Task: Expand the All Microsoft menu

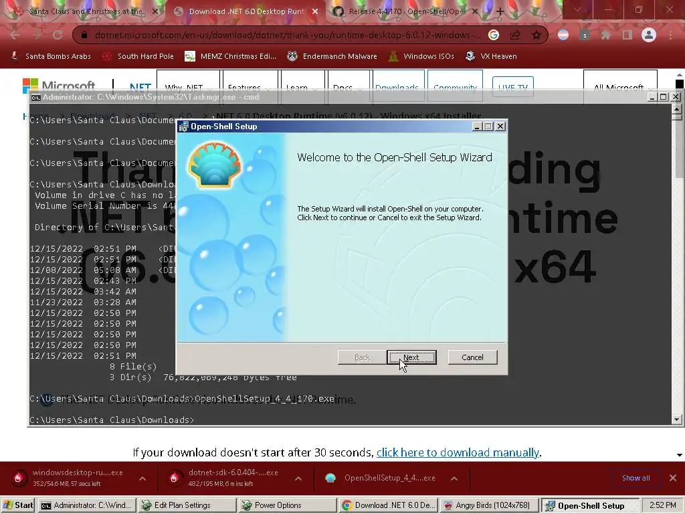Action: click(620, 86)
